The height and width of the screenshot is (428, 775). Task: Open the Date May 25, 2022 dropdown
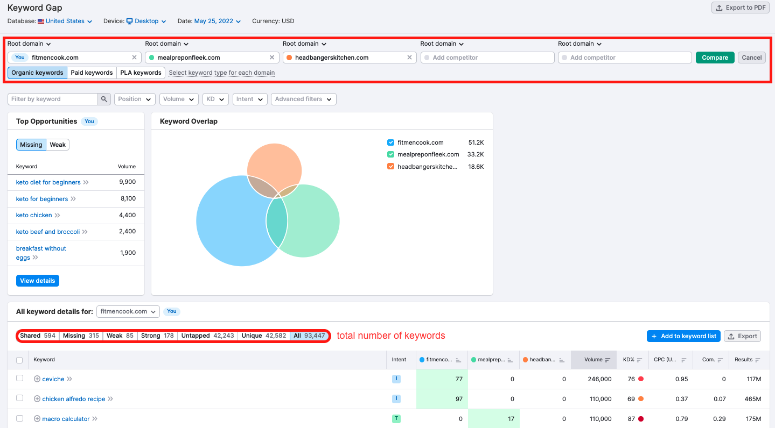click(218, 22)
